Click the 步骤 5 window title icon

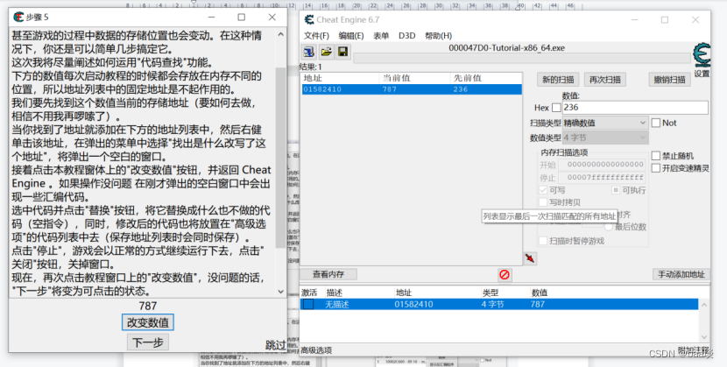coord(18,18)
